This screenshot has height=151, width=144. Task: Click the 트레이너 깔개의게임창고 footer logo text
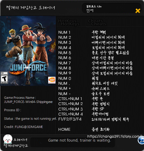[16, 143]
